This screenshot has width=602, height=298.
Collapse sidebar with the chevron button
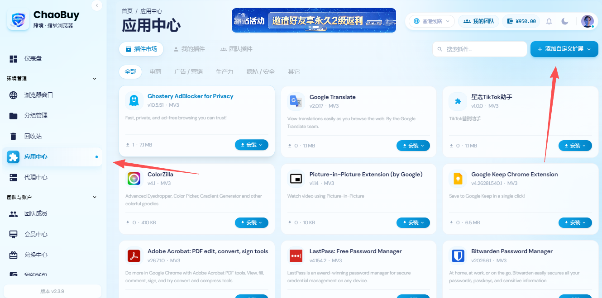(x=97, y=5)
